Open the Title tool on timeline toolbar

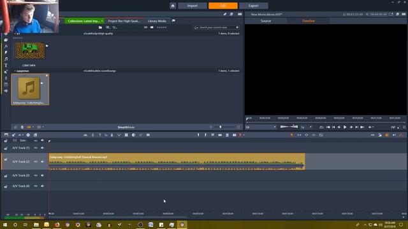[100, 135]
